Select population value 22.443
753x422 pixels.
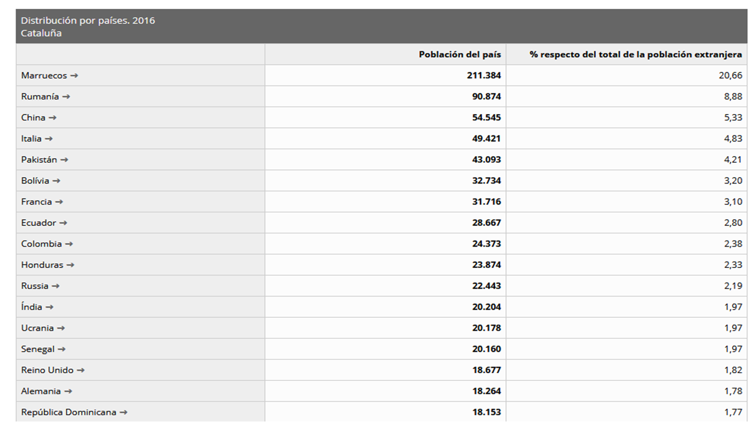486,286
